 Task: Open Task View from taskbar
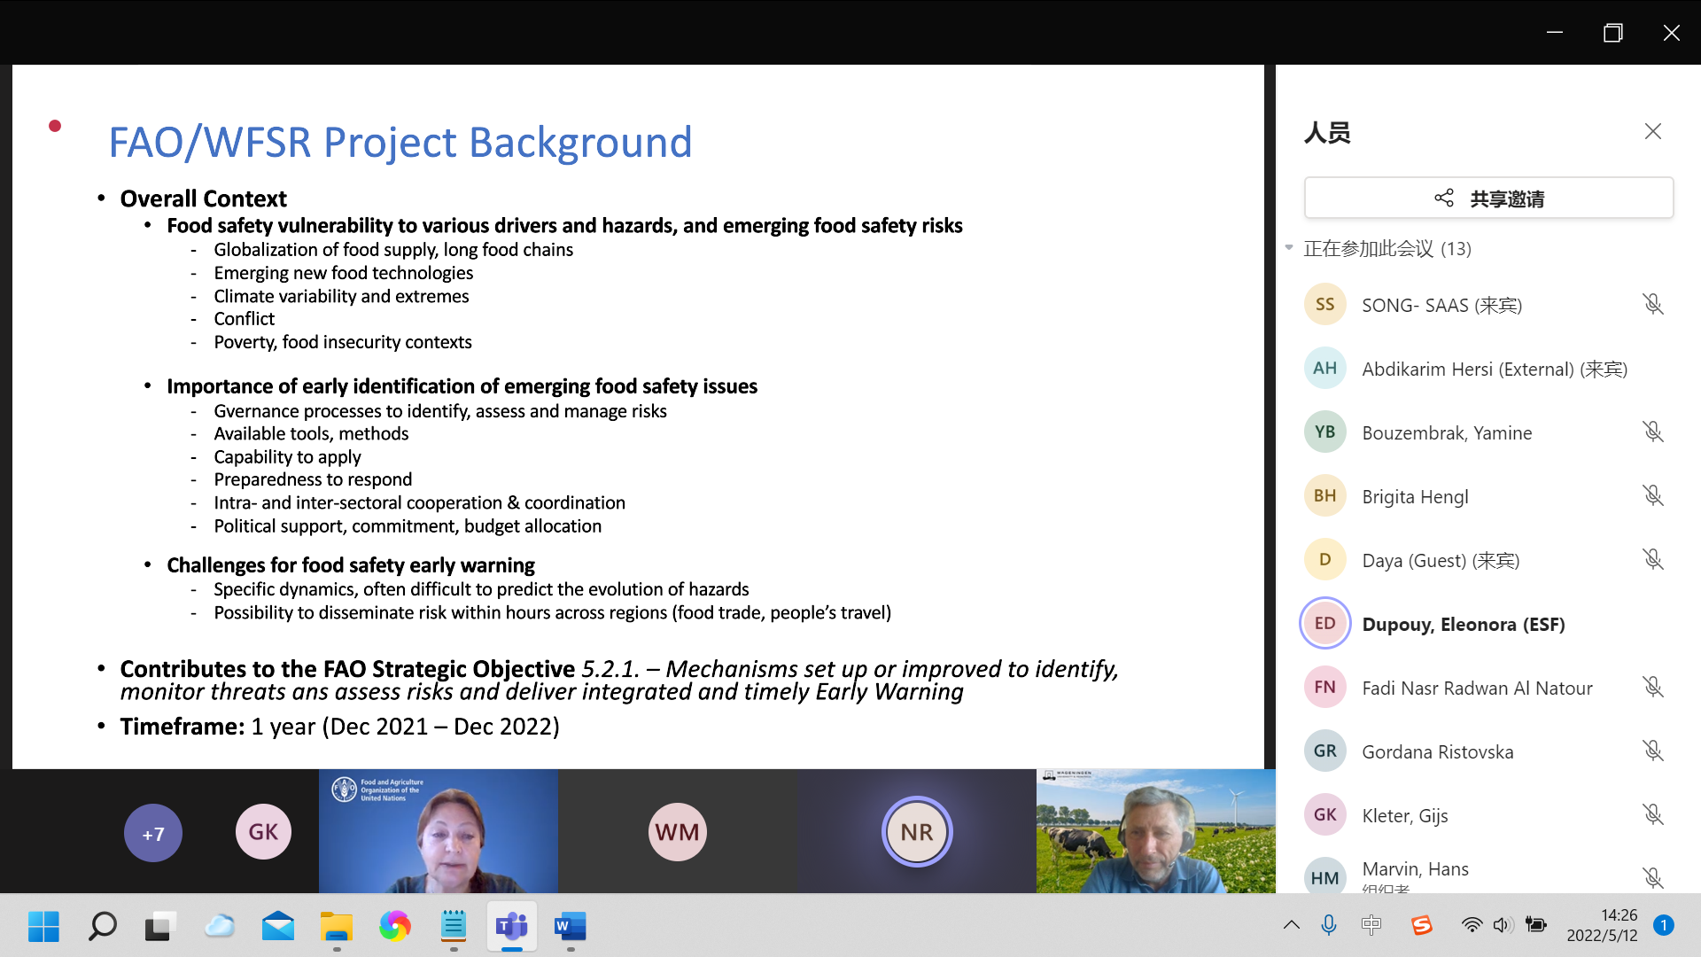(160, 926)
